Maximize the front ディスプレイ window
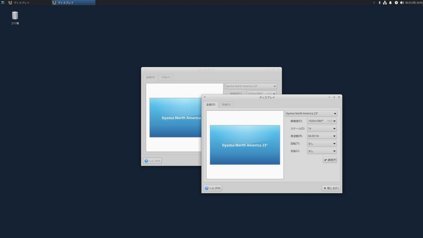The image size is (423, 238). pos(334,97)
